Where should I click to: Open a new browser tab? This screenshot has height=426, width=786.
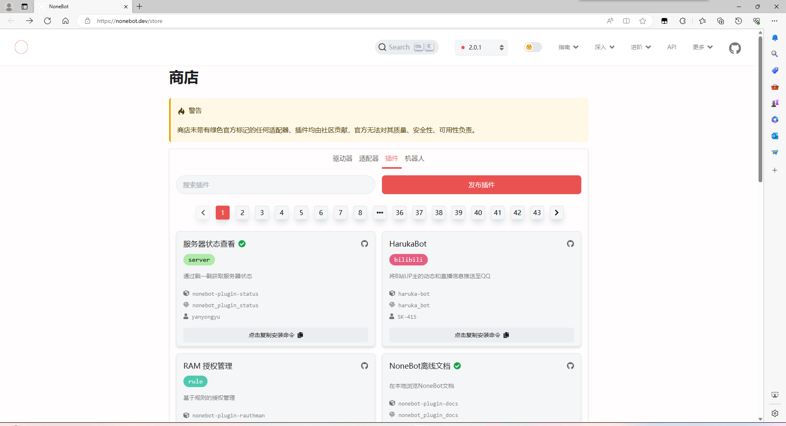click(140, 7)
